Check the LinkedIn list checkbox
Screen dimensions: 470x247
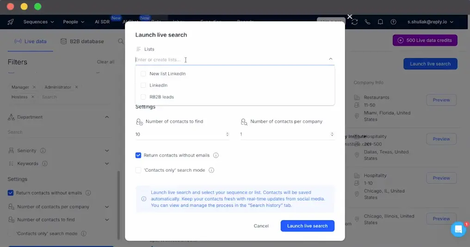click(143, 85)
